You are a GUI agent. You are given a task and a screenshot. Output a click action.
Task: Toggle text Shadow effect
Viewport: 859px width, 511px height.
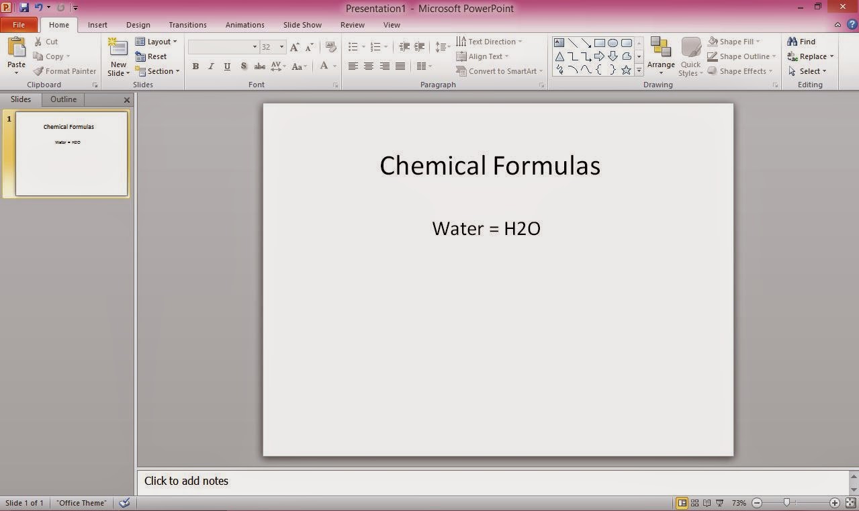[243, 66]
